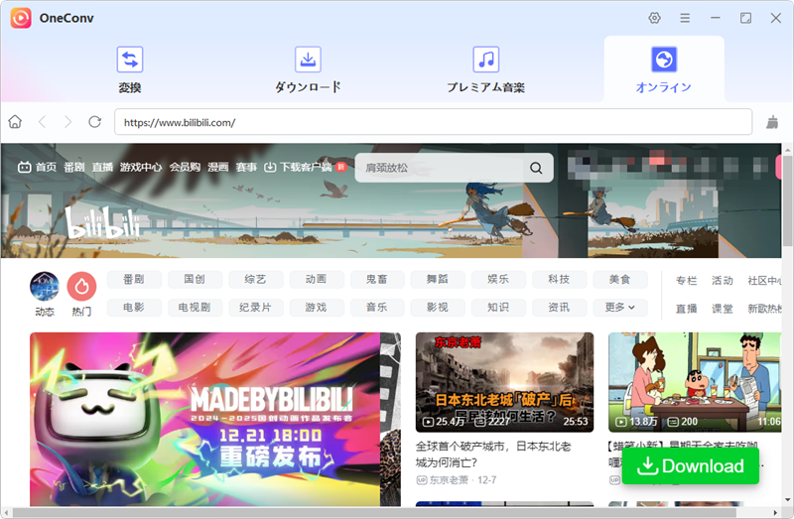Click the vertical scrollbar thumb

click(x=787, y=200)
